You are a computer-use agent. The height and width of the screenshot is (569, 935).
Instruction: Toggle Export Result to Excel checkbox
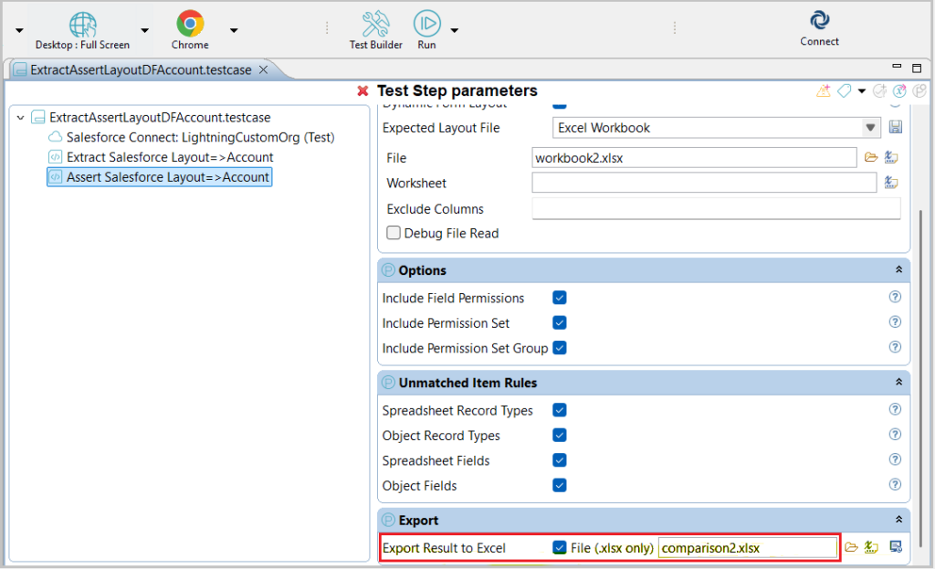(560, 548)
